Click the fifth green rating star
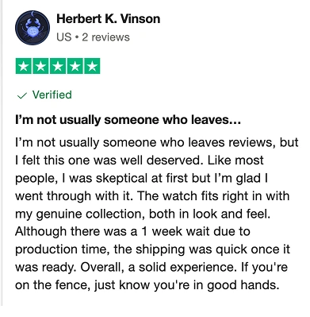The image size is (310, 317). pyautogui.click(x=92, y=66)
